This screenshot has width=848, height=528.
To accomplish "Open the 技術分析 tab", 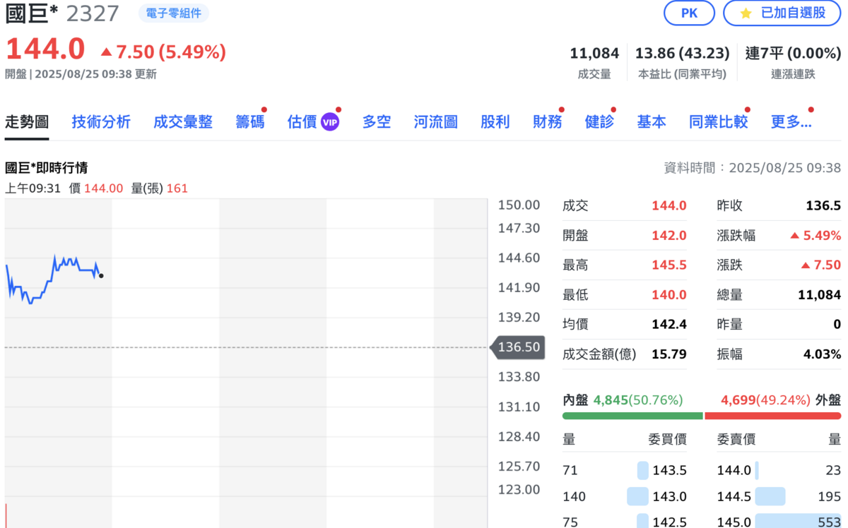I will point(101,122).
